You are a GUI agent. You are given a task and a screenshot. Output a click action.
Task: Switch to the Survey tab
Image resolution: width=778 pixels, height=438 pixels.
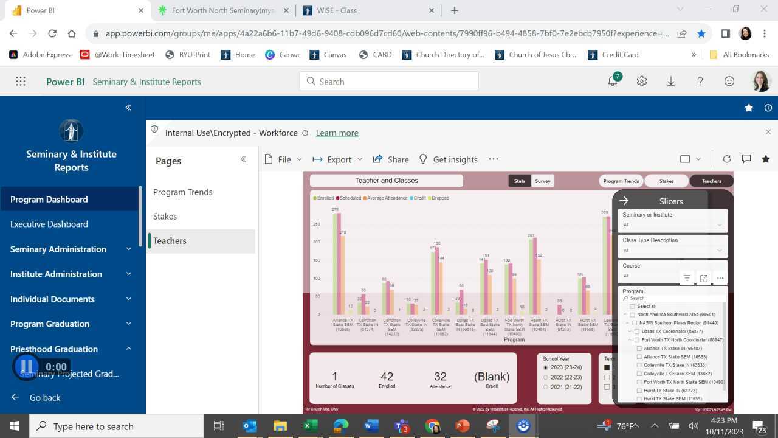pos(542,181)
